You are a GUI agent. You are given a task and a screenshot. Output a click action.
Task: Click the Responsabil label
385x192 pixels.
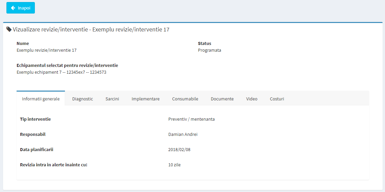33,135
